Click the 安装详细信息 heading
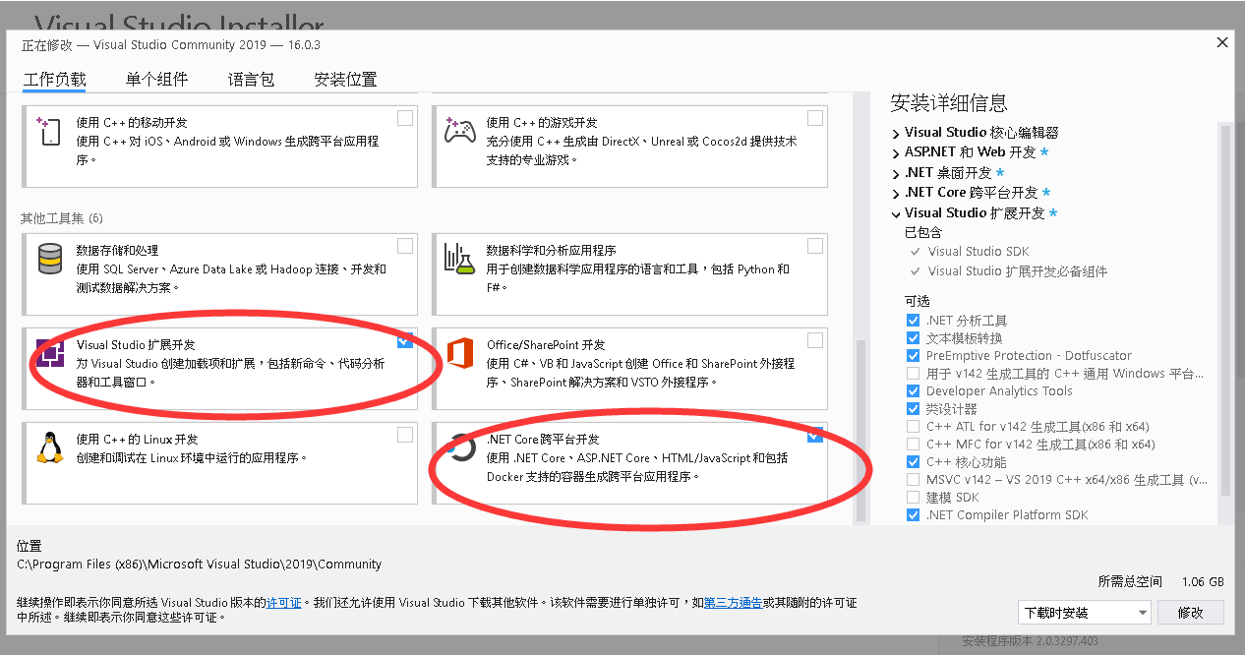 coord(948,103)
